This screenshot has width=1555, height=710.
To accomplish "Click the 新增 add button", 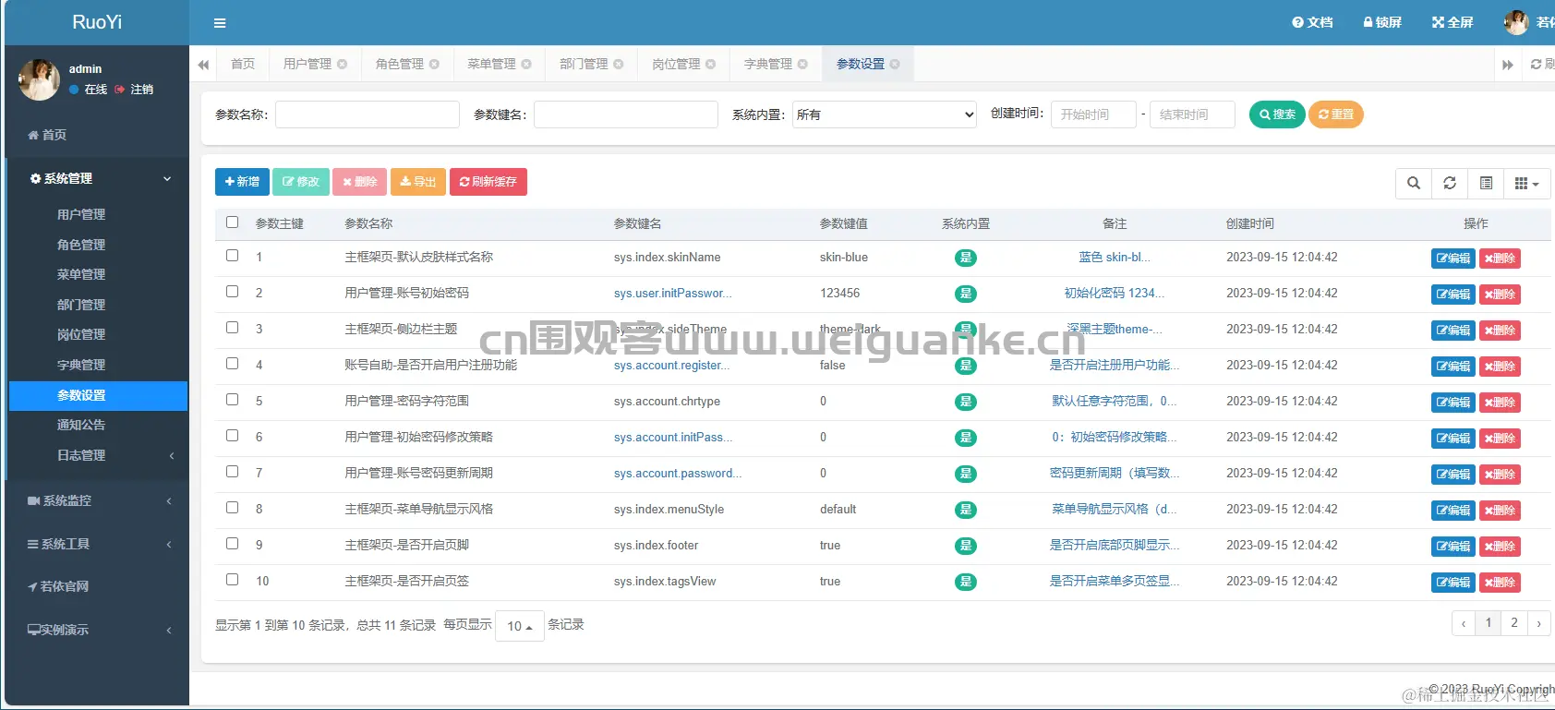I will pyautogui.click(x=242, y=182).
